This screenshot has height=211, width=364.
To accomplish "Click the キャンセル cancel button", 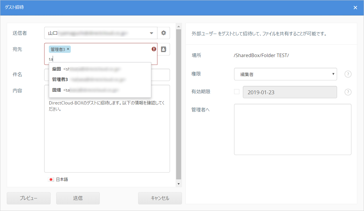I will tap(160, 198).
